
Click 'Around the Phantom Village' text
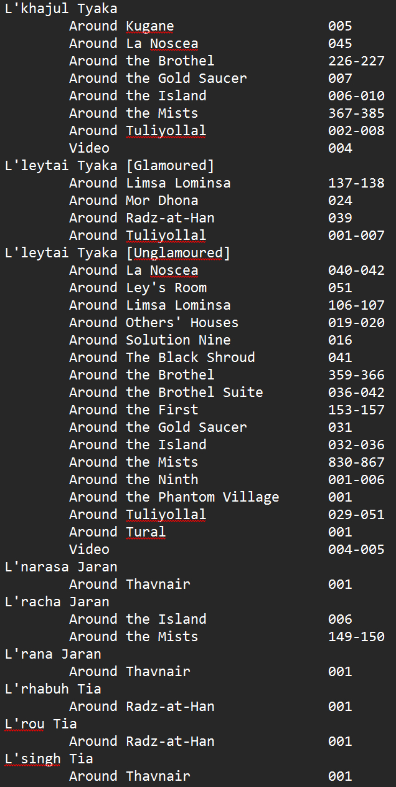pyautogui.click(x=174, y=497)
